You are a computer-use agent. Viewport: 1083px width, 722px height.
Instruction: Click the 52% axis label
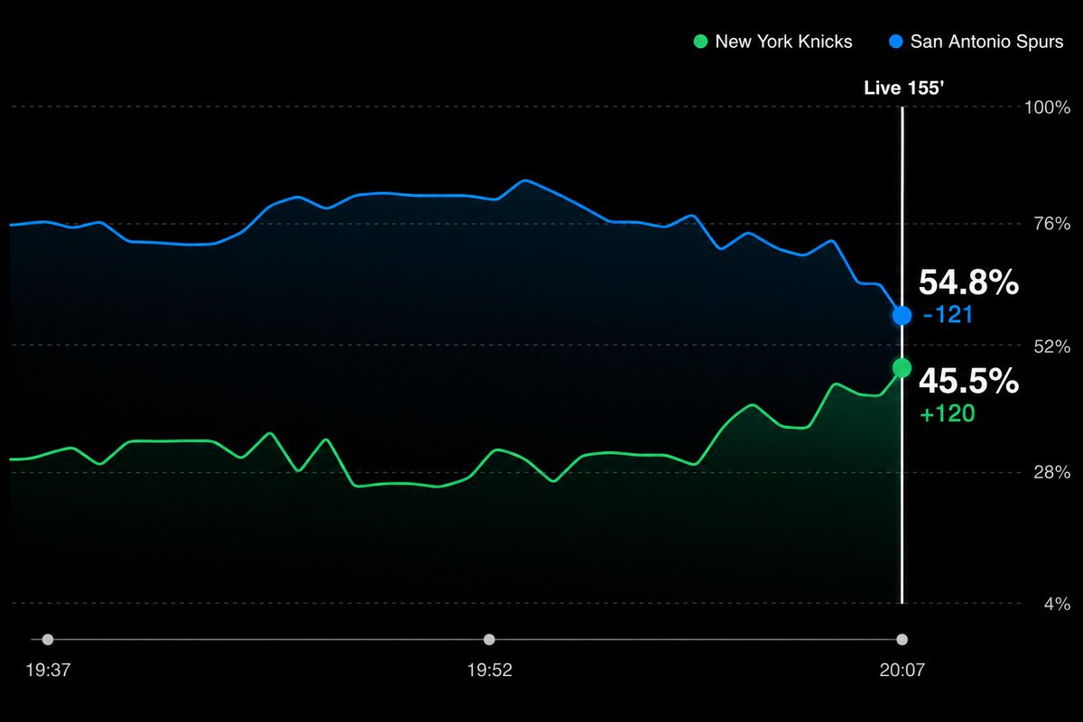(x=1051, y=347)
